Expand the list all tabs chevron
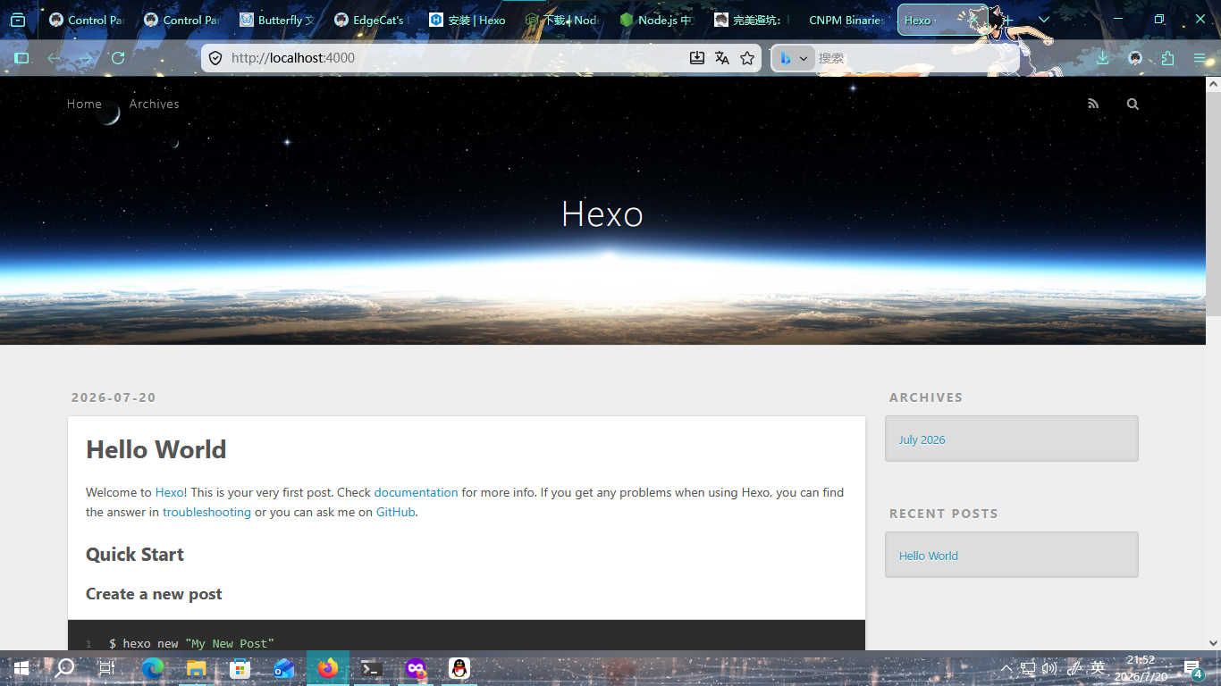 coord(1043,20)
